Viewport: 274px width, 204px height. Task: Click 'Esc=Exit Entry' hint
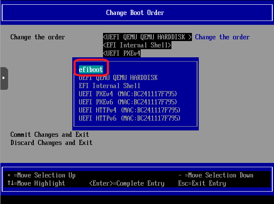coord(202,183)
